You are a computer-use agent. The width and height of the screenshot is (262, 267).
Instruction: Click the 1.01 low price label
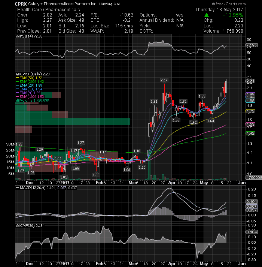[64, 177]
